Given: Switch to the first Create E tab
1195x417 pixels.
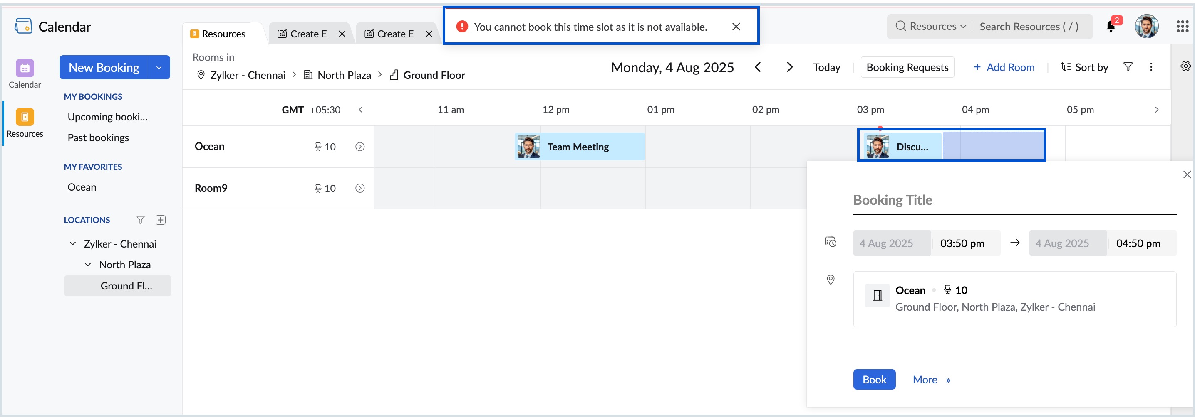Looking at the screenshot, I should coord(308,34).
